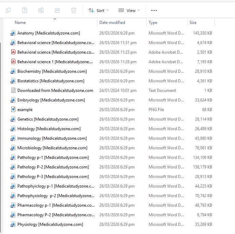Click the '24/01/2024 10:01 pm' date cell

click(118, 91)
